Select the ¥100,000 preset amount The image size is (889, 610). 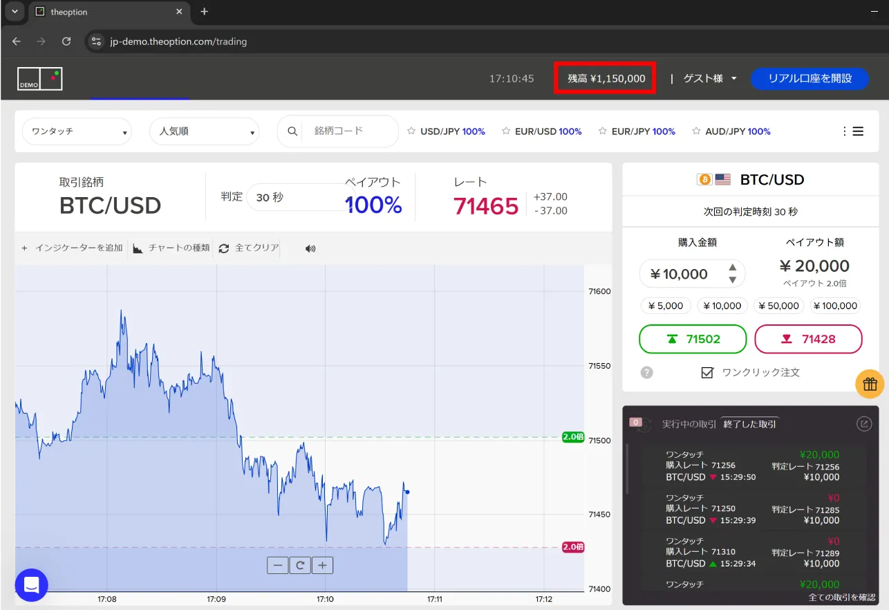pyautogui.click(x=835, y=306)
